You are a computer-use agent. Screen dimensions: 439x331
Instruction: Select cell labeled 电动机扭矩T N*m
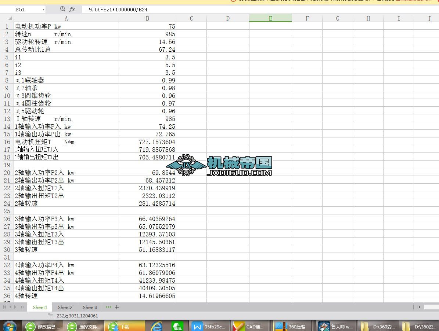[66, 142]
